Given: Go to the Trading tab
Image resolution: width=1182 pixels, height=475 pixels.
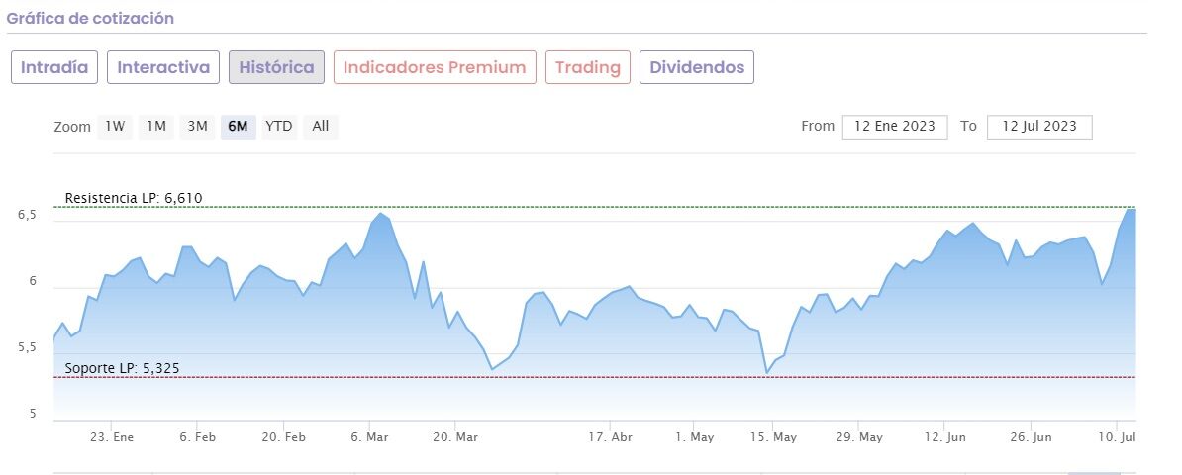Looking at the screenshot, I should pos(587,67).
